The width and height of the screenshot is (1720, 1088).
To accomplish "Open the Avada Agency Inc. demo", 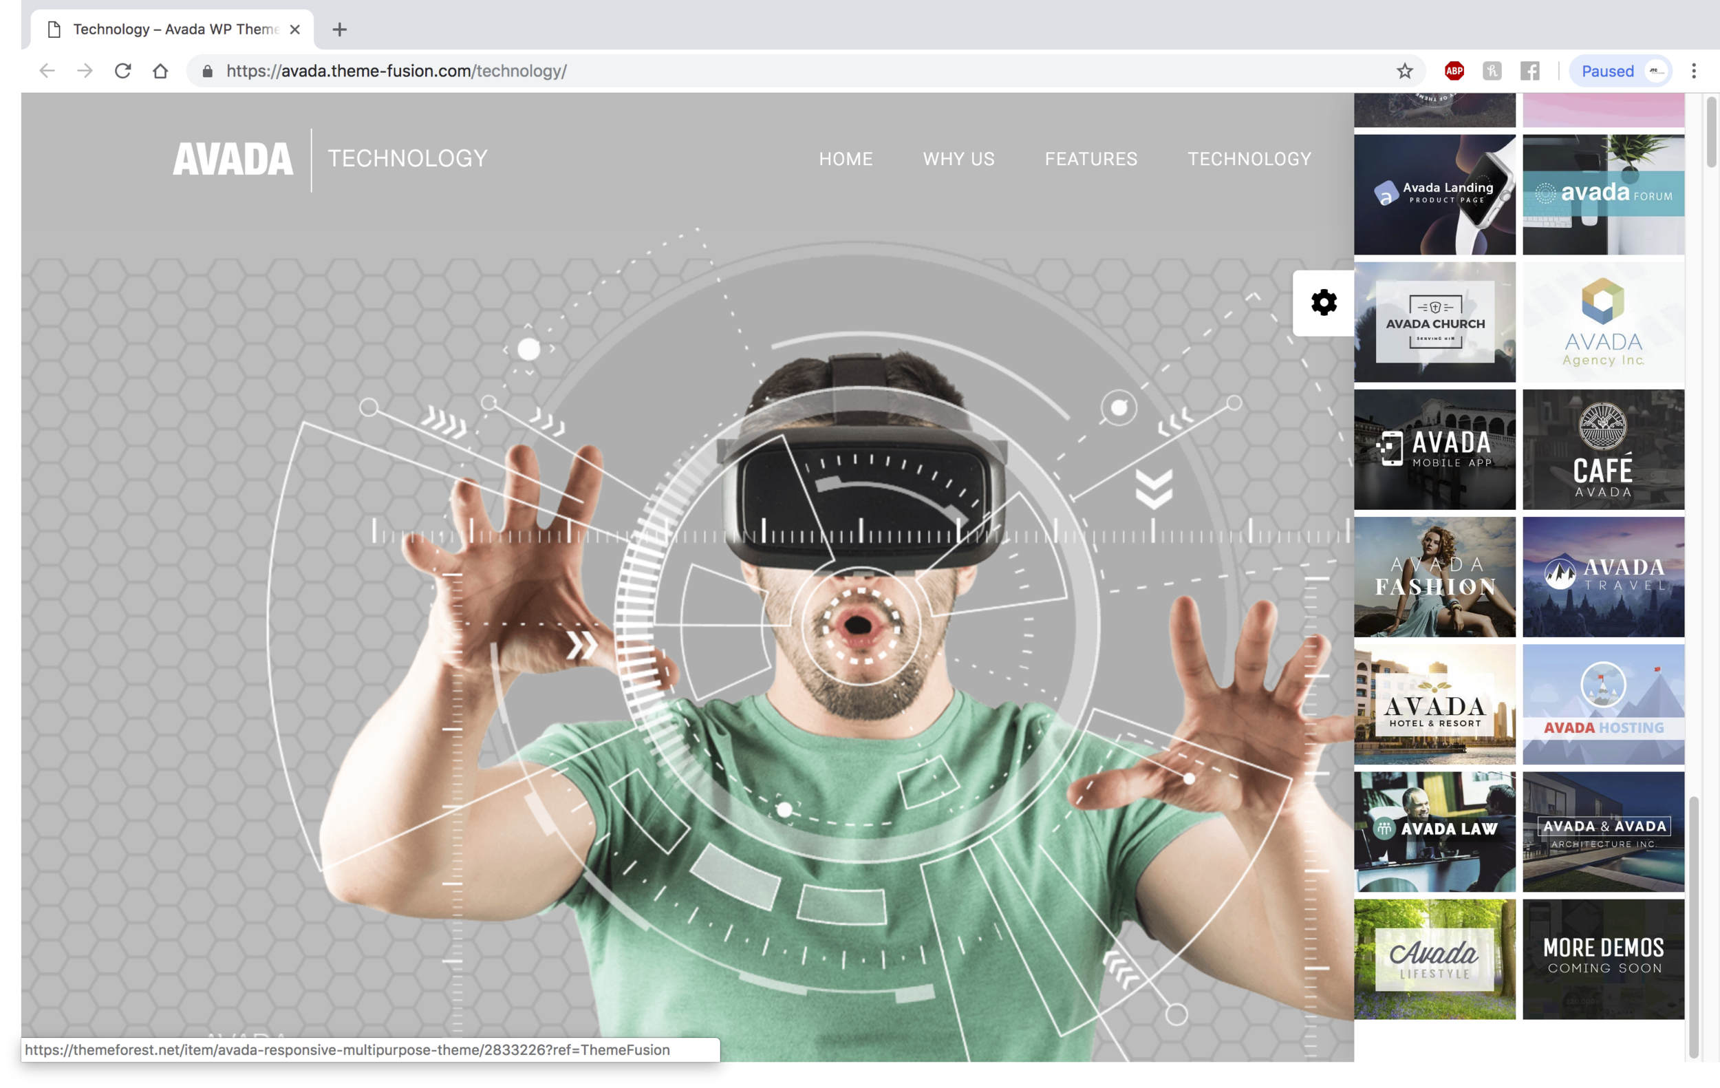I will (1603, 322).
